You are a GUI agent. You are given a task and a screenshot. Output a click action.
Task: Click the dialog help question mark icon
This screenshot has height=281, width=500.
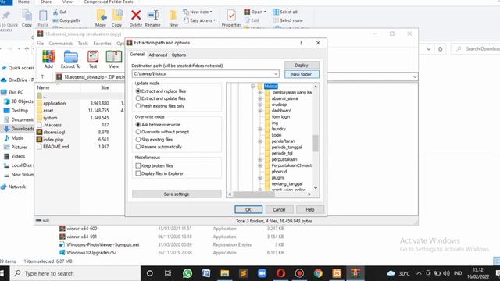(301, 43)
